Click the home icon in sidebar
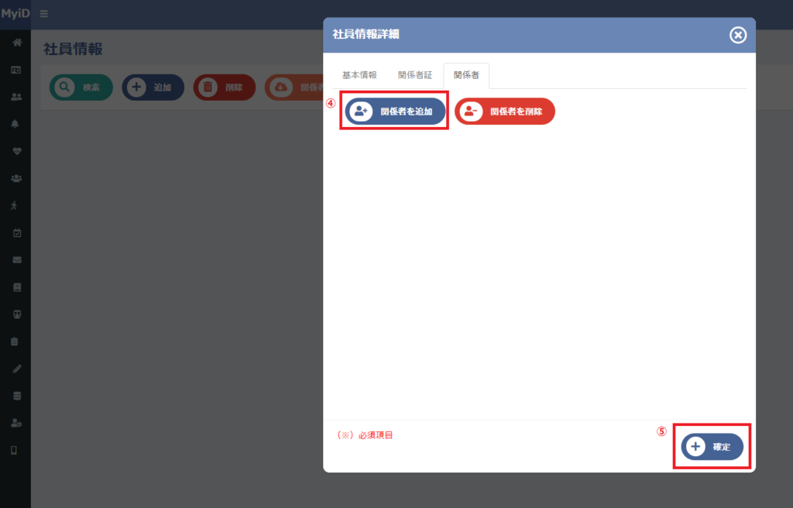Viewport: 793px width, 508px height. [17, 43]
